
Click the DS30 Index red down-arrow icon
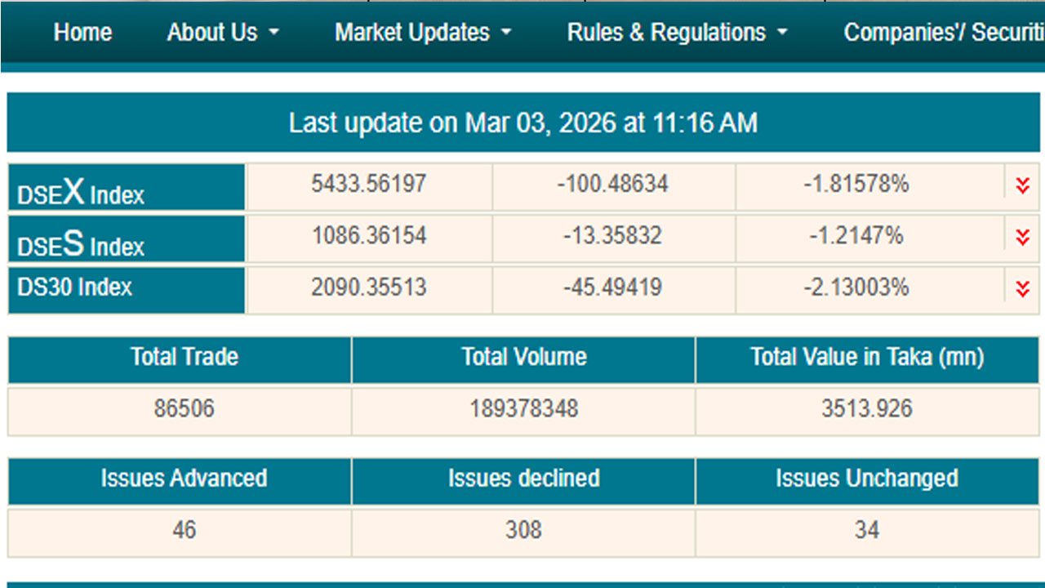[1022, 288]
